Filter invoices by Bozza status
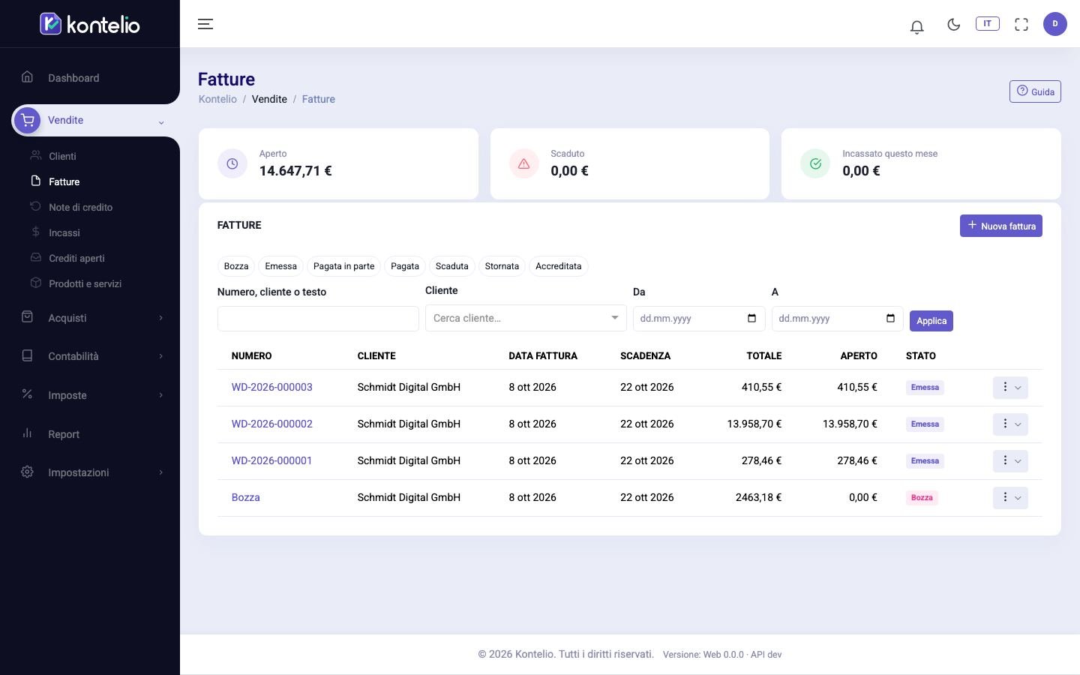This screenshot has width=1080, height=675. [236, 266]
